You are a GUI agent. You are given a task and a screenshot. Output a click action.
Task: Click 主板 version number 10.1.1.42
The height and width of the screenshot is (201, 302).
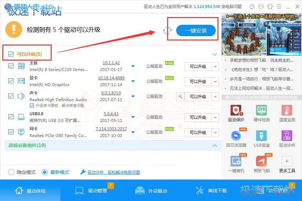point(111,63)
